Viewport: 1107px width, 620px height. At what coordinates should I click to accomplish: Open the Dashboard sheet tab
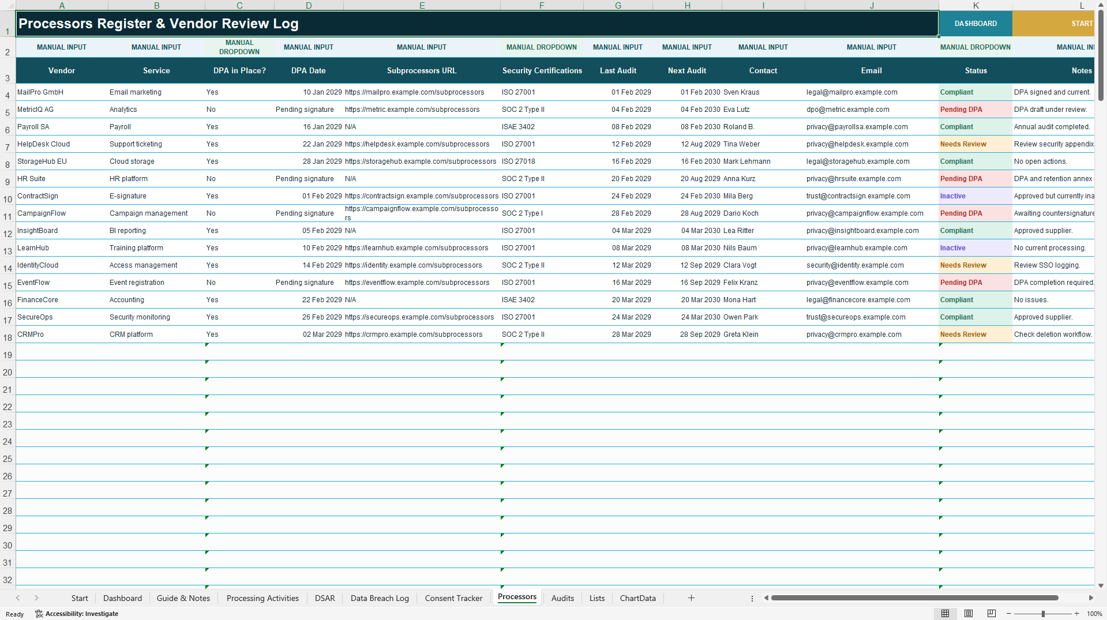[x=122, y=598]
